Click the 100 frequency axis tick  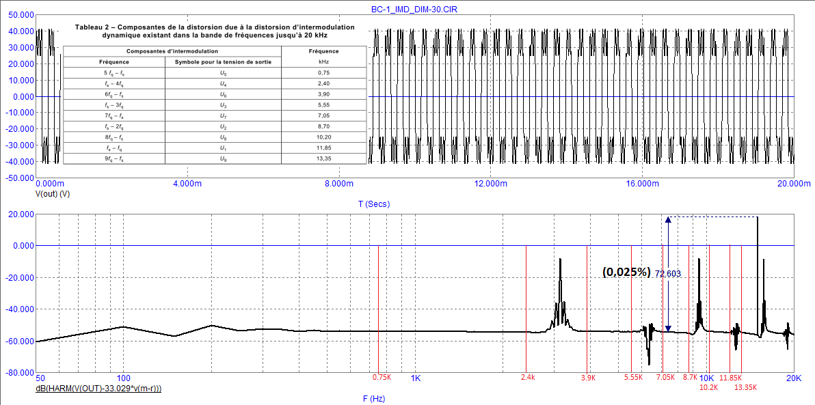click(123, 378)
